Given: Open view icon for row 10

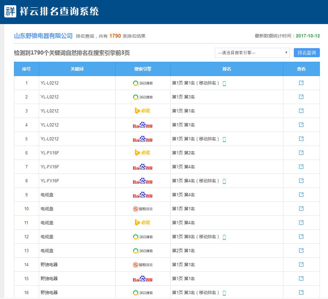Looking at the screenshot, I should point(301,209).
